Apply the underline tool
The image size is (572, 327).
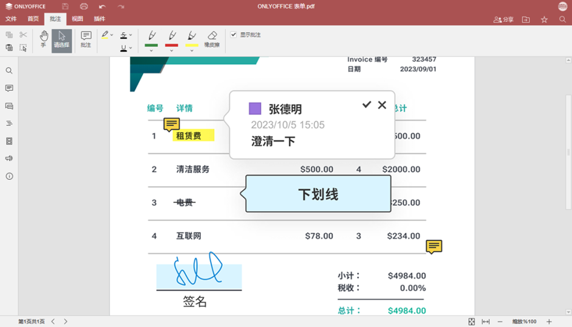click(123, 48)
